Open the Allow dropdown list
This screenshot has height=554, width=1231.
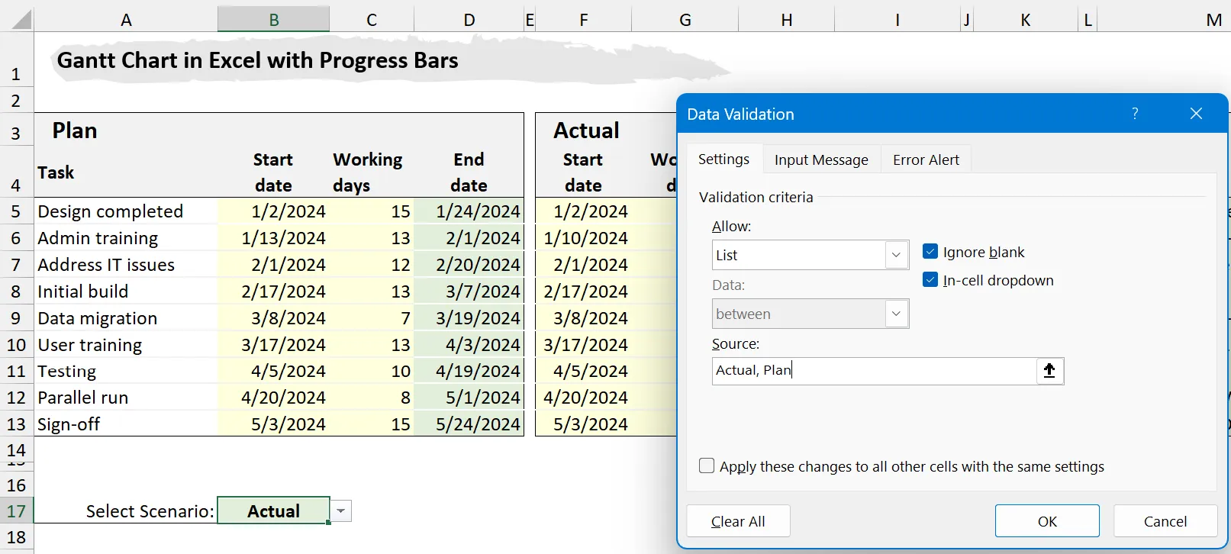pyautogui.click(x=896, y=255)
